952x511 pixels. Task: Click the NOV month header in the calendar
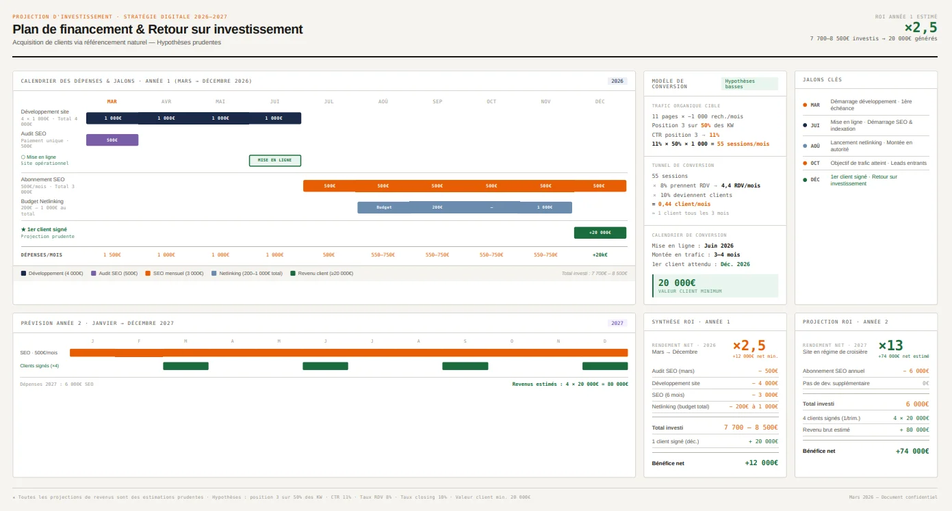(x=545, y=101)
